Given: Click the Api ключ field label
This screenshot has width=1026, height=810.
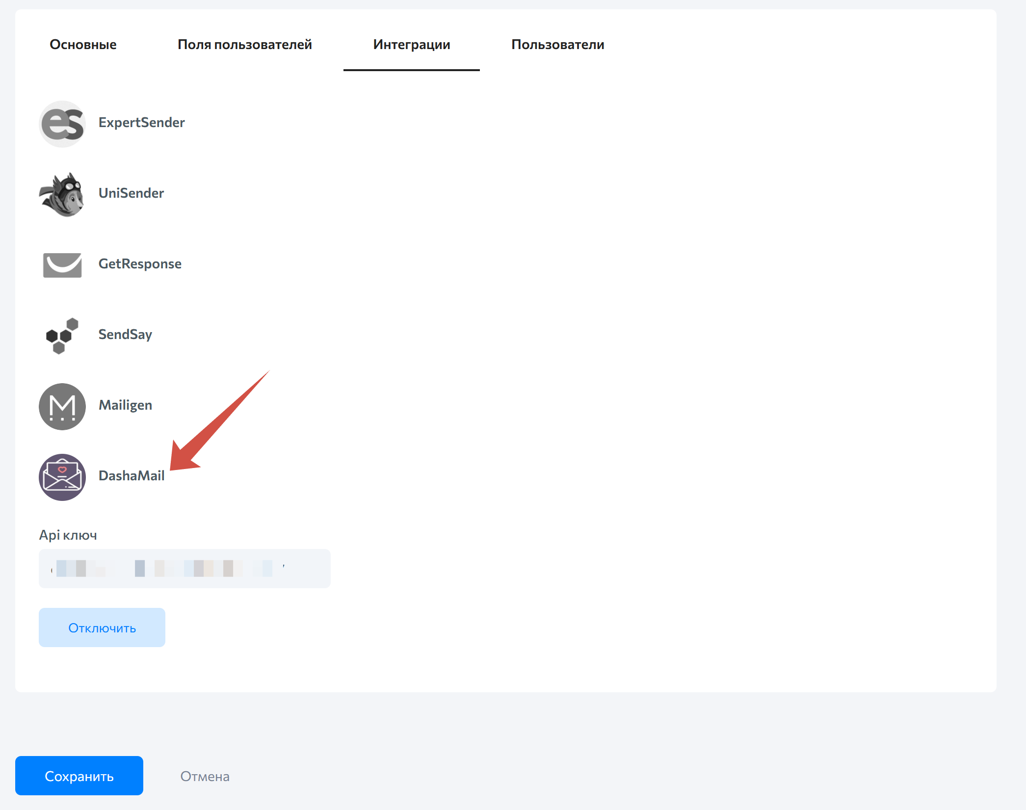Looking at the screenshot, I should pos(68,535).
